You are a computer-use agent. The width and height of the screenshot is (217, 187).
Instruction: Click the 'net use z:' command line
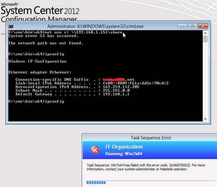(65, 32)
